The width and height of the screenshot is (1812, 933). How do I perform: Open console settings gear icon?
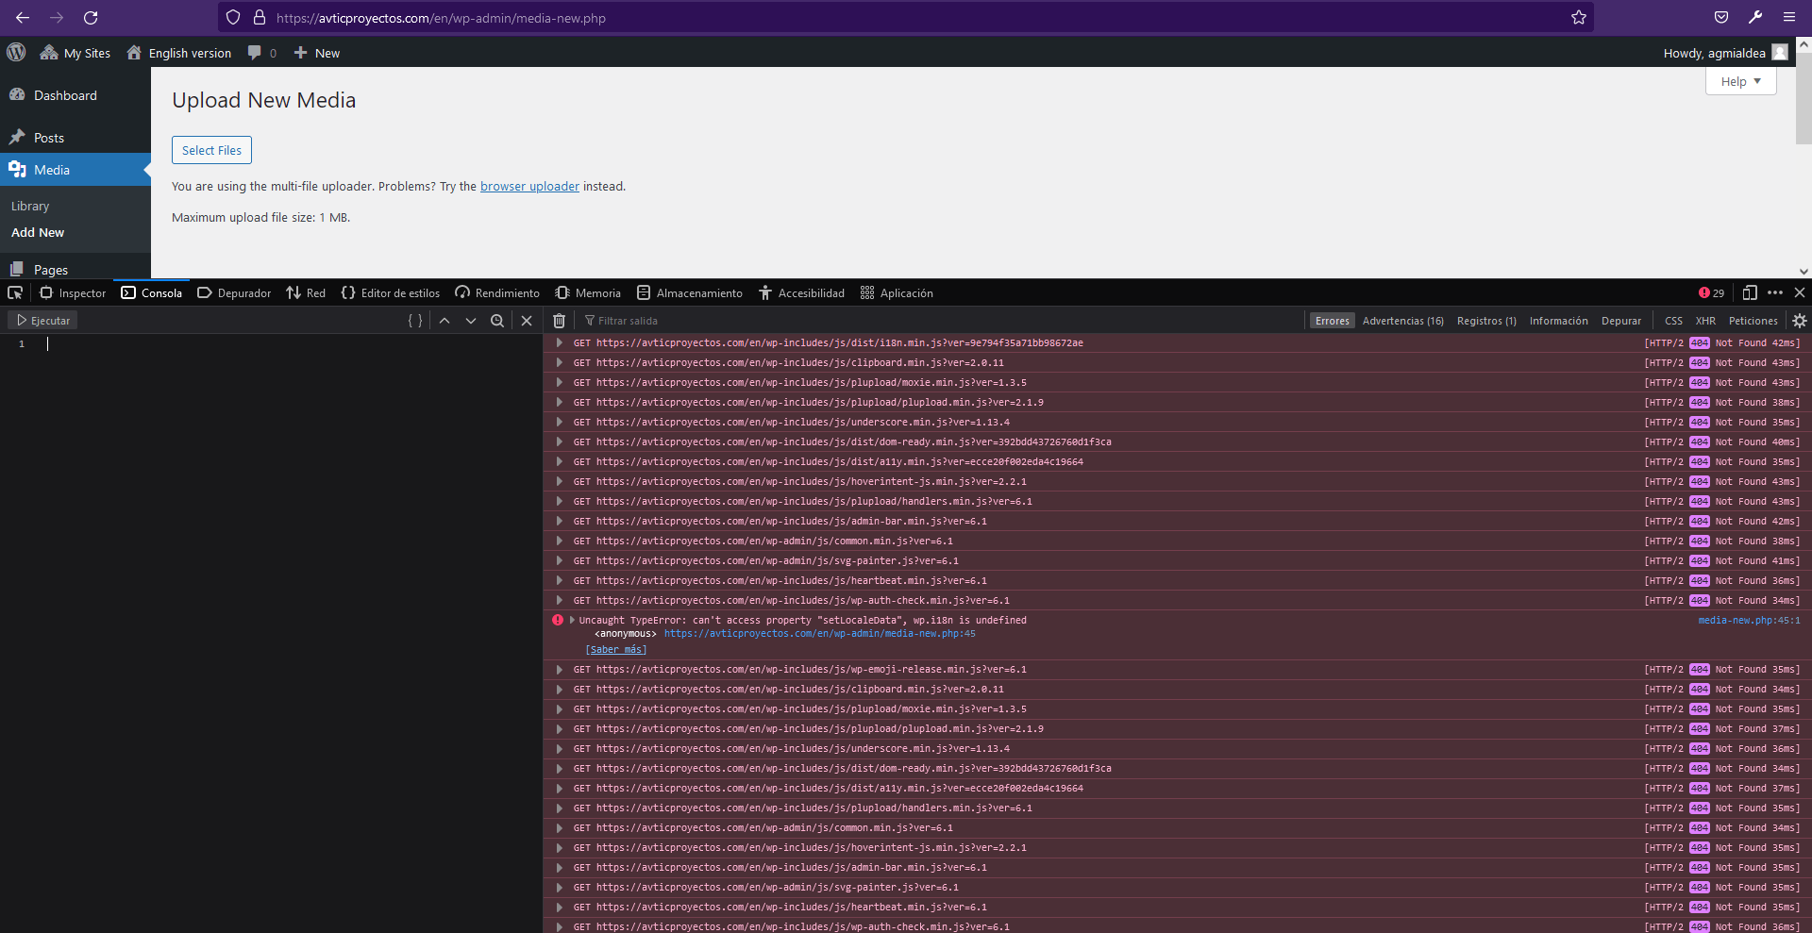pyautogui.click(x=1800, y=321)
